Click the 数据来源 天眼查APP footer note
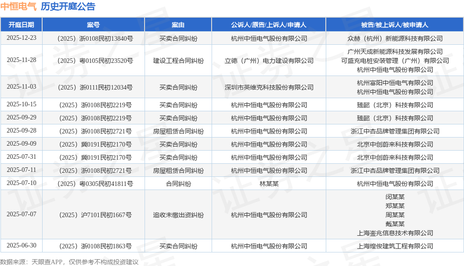464x266 pixels. coord(69,262)
